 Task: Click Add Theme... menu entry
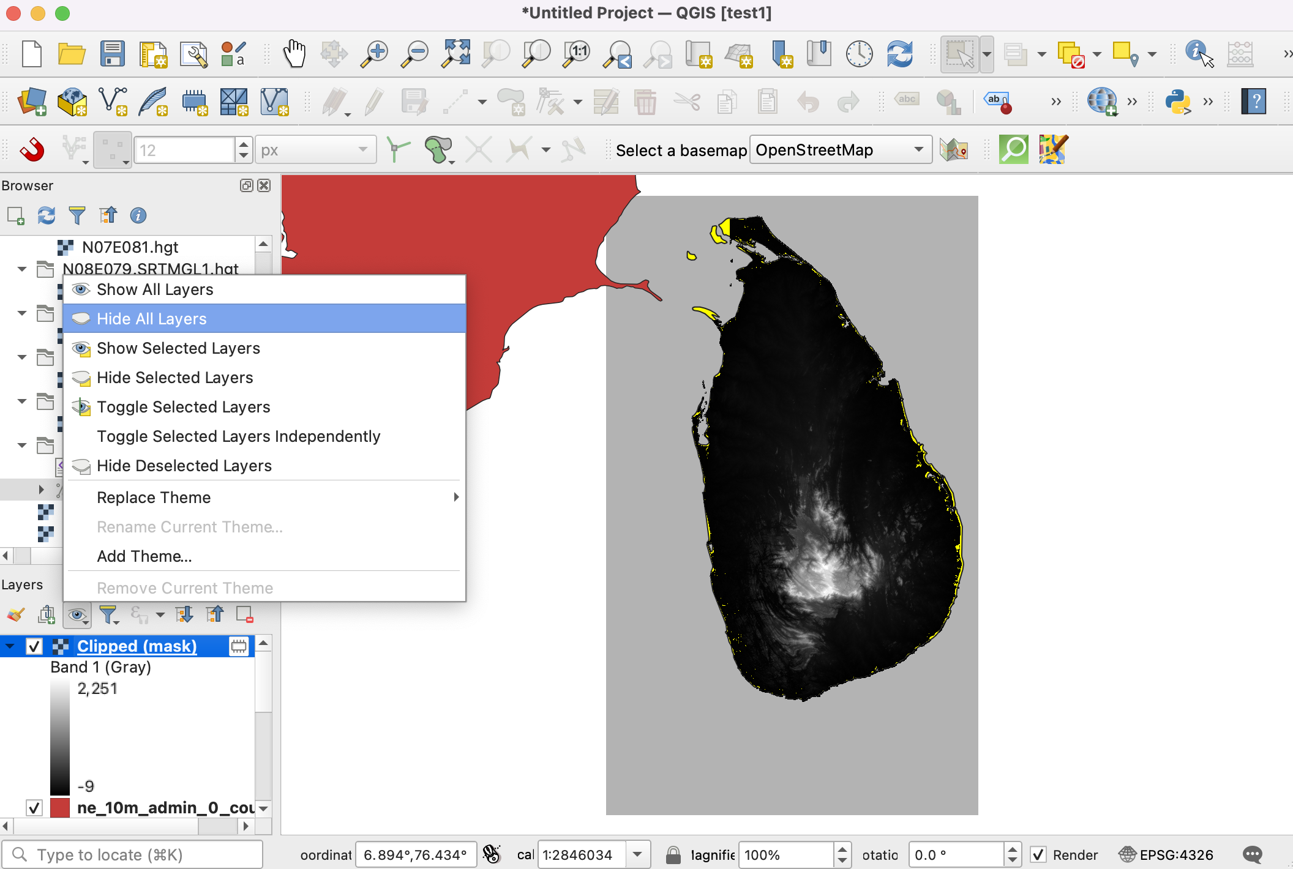[144, 556]
